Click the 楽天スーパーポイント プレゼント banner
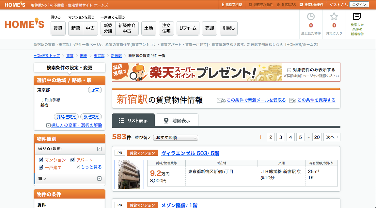 (x=197, y=72)
